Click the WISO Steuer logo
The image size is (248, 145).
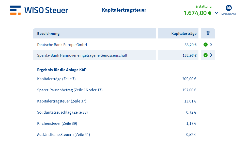click(39, 10)
